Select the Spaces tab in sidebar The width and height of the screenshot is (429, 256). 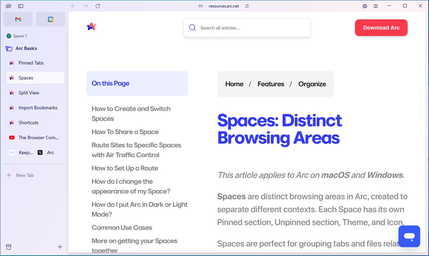point(36,78)
